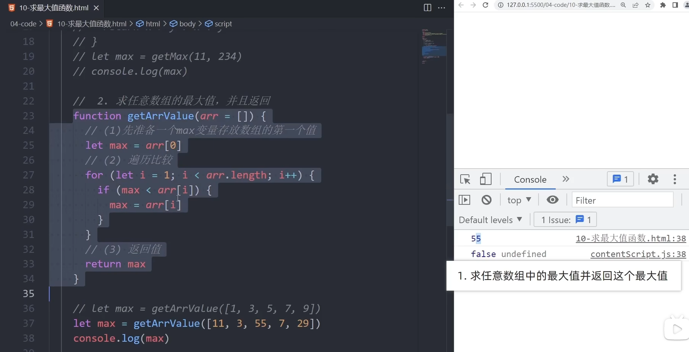Bookmark this page with the star icon

click(648, 5)
